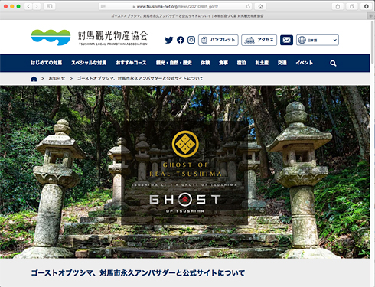Click Safari's back navigation arrow
375x287 pixels.
tap(28, 6)
